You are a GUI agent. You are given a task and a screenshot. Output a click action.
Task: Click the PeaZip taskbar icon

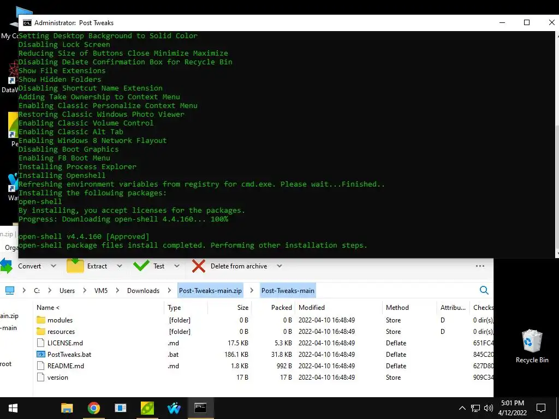147,408
